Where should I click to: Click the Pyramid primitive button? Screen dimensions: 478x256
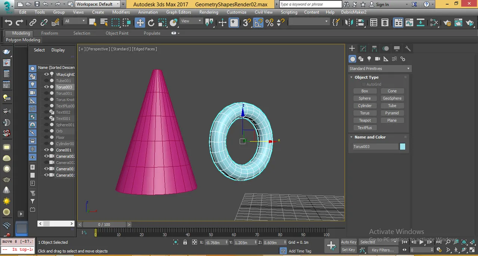pyautogui.click(x=392, y=113)
